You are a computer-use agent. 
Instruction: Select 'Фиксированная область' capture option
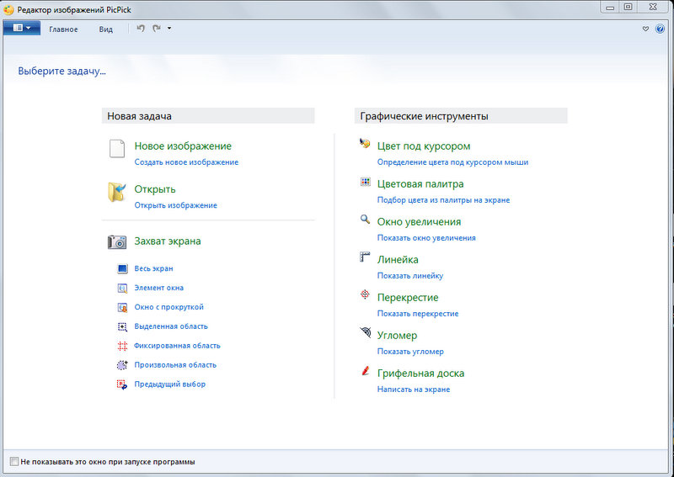[177, 346]
